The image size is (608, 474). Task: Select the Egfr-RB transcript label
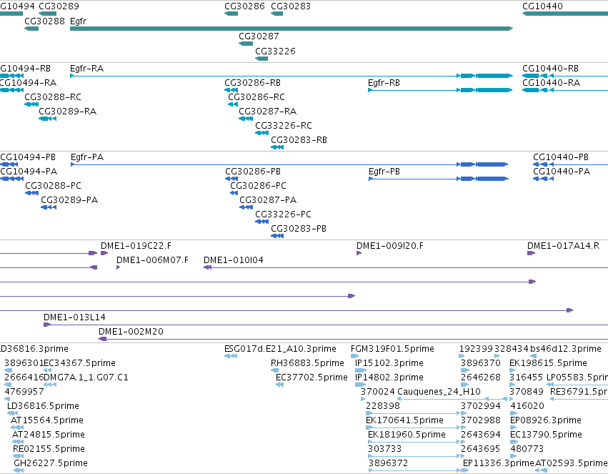point(384,83)
